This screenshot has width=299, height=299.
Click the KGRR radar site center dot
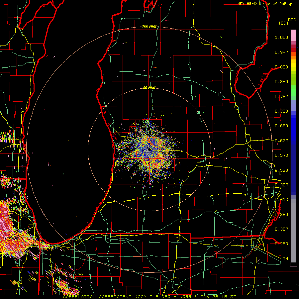click(x=149, y=149)
